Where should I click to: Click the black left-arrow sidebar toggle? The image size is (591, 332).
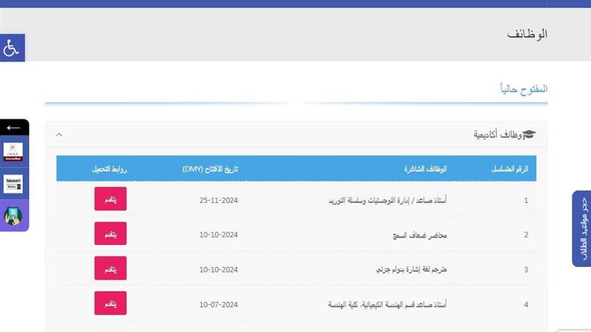(x=13, y=128)
